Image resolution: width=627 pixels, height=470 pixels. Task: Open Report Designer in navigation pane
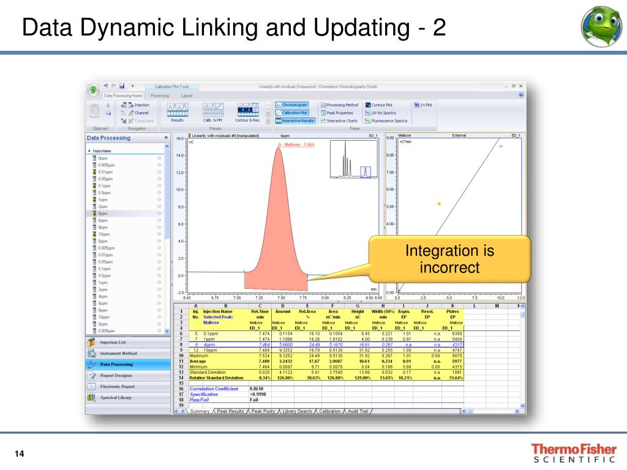tap(128, 376)
